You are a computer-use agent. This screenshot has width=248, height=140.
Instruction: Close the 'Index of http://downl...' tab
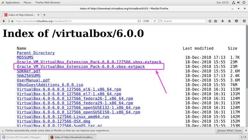[38, 15]
